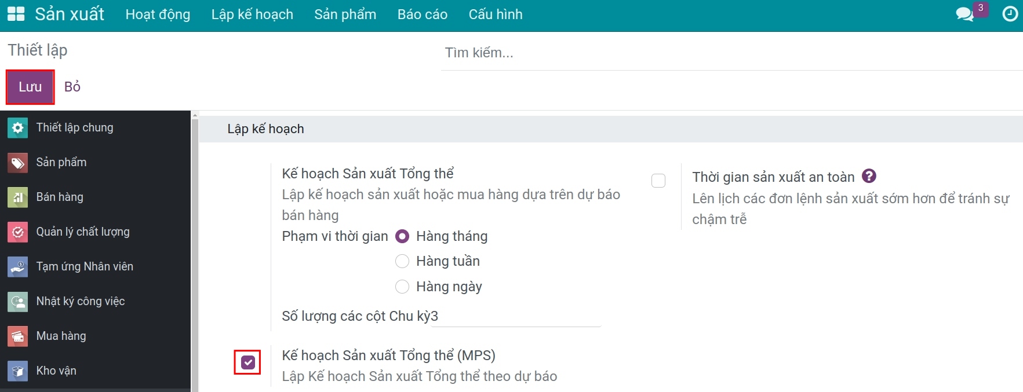Viewport: 1023px width, 392px height.
Task: Click the Phạm vi thời gian label
Action: pyautogui.click(x=335, y=236)
